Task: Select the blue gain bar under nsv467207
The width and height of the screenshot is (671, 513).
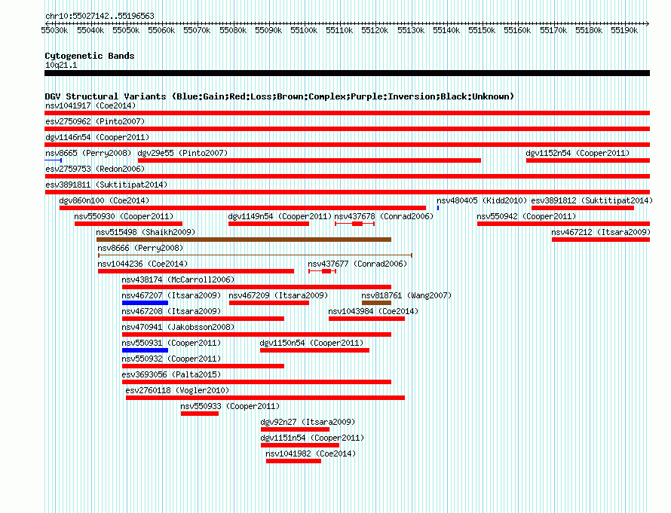Action: (x=145, y=303)
